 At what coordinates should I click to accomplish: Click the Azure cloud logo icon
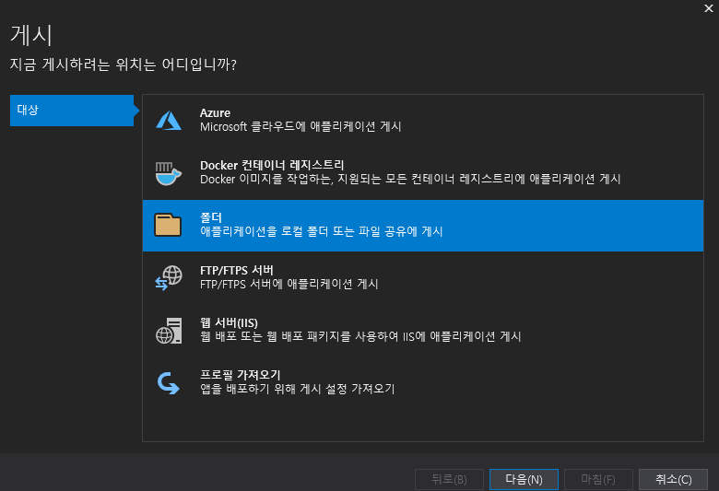[169, 121]
